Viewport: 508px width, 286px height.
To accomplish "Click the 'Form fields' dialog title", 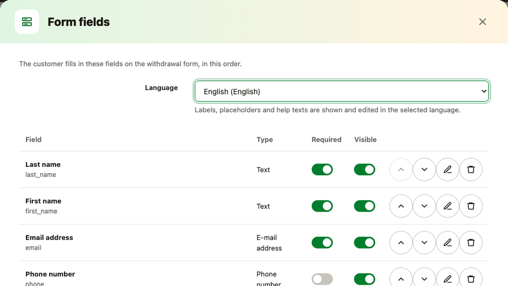I will (x=79, y=22).
